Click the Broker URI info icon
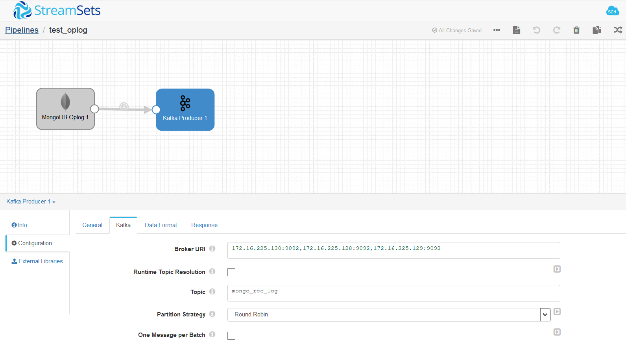Viewport: 626px width, 342px height. [212, 249]
